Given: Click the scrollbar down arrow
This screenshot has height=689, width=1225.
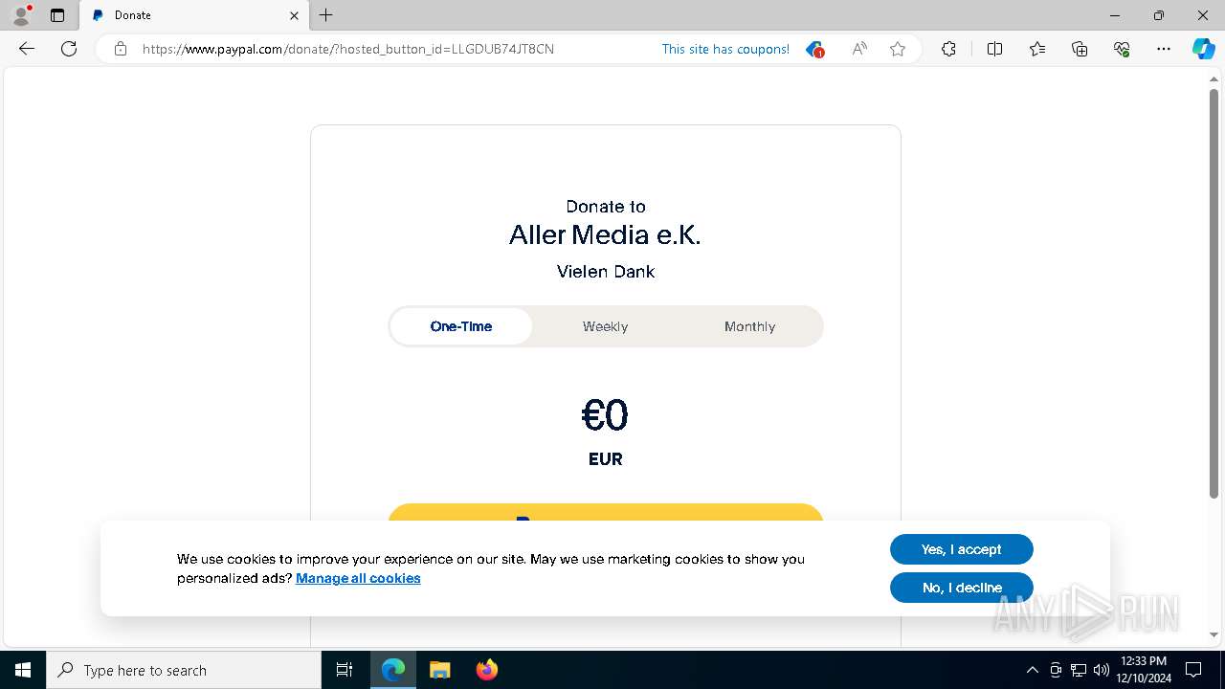Looking at the screenshot, I should (x=1214, y=634).
